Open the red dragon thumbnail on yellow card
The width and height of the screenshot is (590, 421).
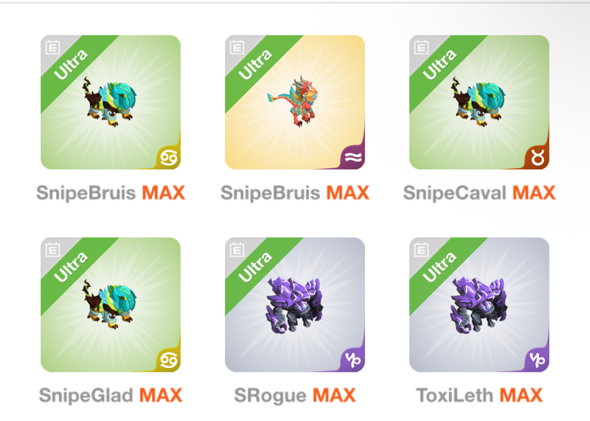pos(294,101)
